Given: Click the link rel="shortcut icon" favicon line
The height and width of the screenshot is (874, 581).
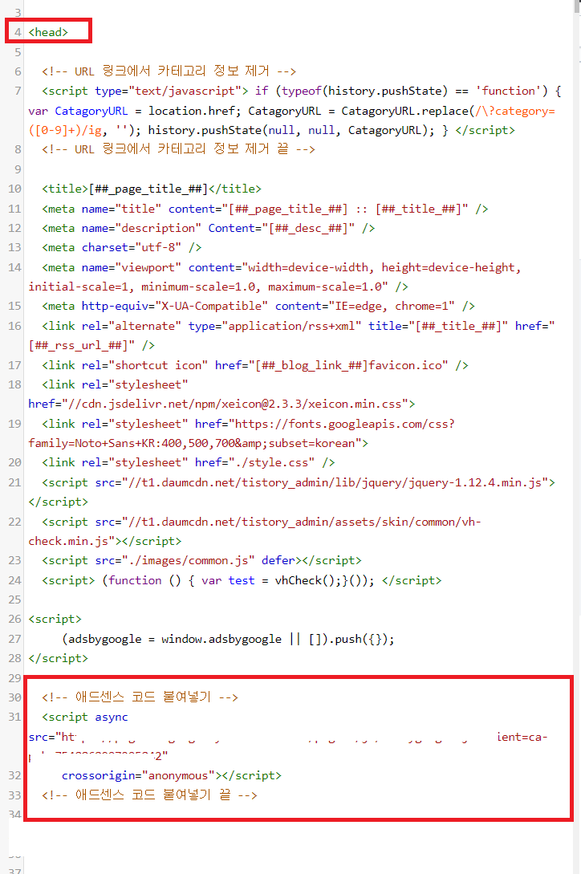Looking at the screenshot, I should coord(255,366).
